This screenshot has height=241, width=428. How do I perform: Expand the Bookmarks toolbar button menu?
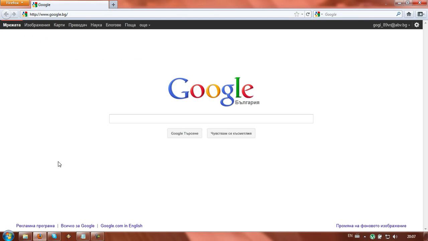(x=421, y=14)
